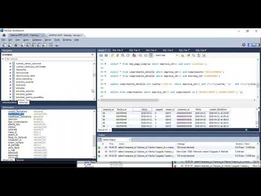Expand the empresa_usuarios table node

click(x=10, y=82)
